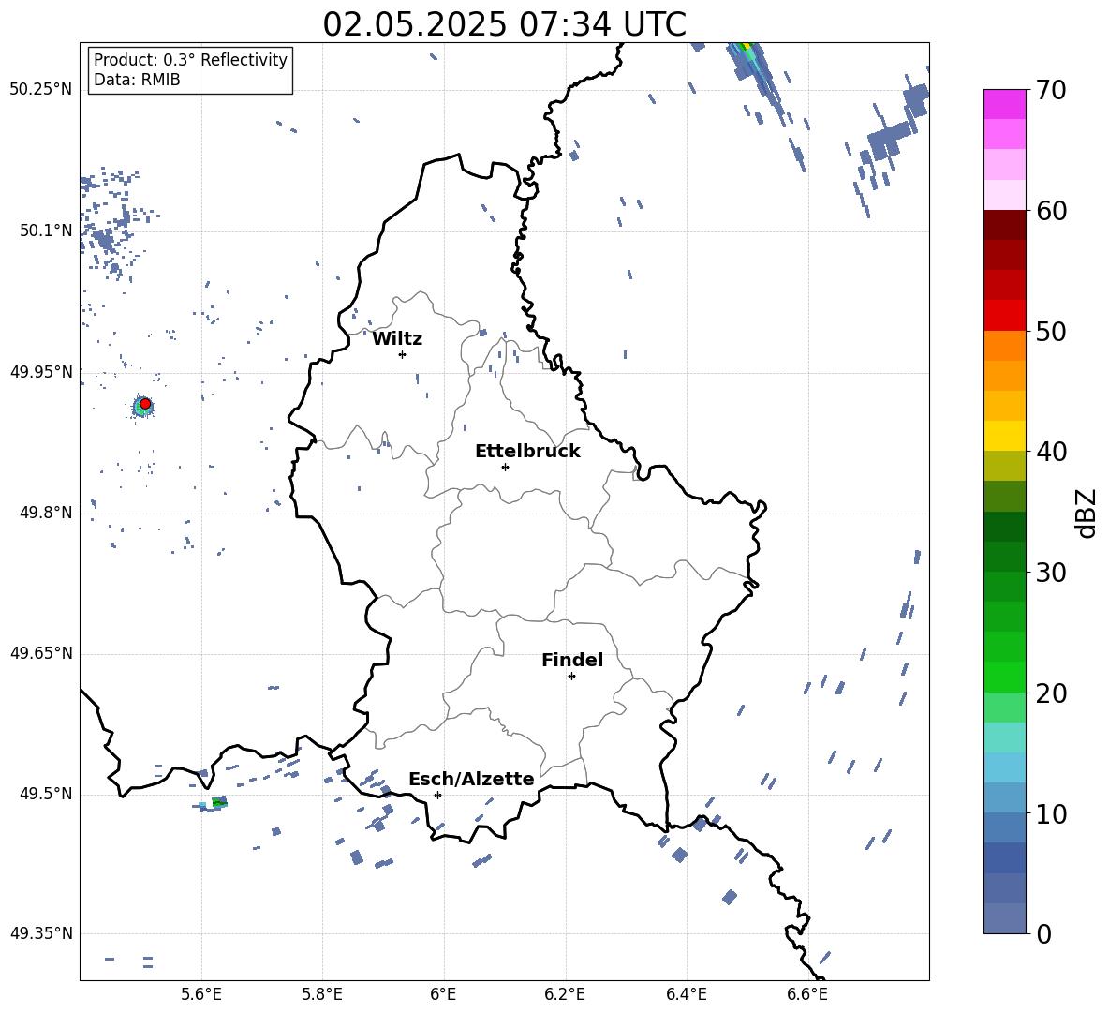1109x1013 pixels.
Task: Click the bottom slate-blue swatch just above 0
Action: tap(1004, 918)
